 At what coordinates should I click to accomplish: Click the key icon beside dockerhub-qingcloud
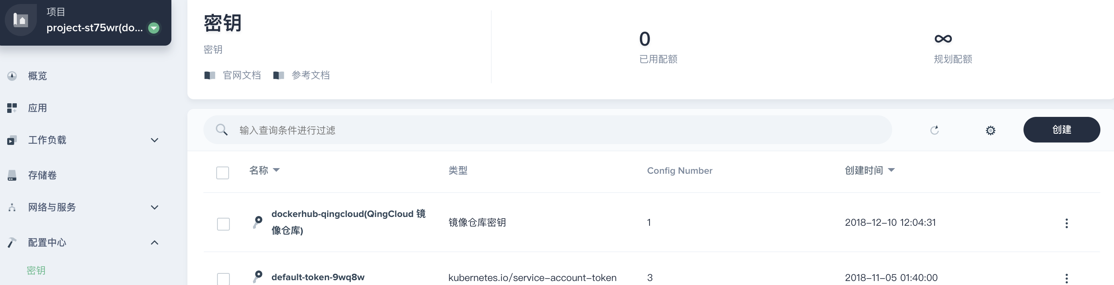258,222
